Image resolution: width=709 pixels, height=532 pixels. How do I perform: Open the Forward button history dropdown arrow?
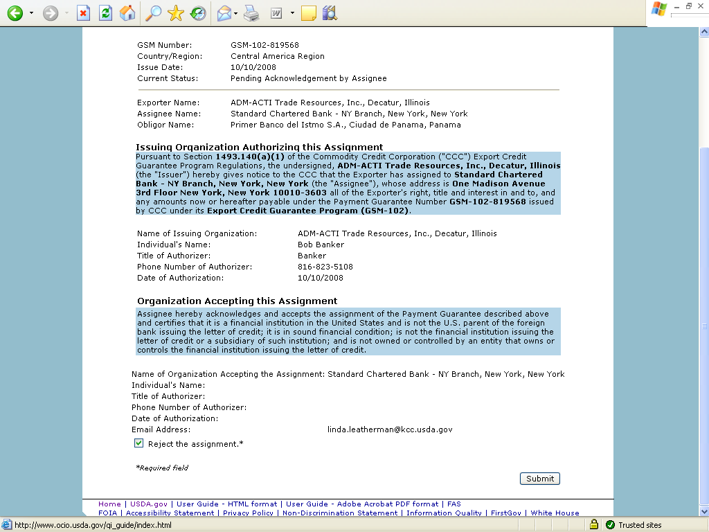point(66,13)
